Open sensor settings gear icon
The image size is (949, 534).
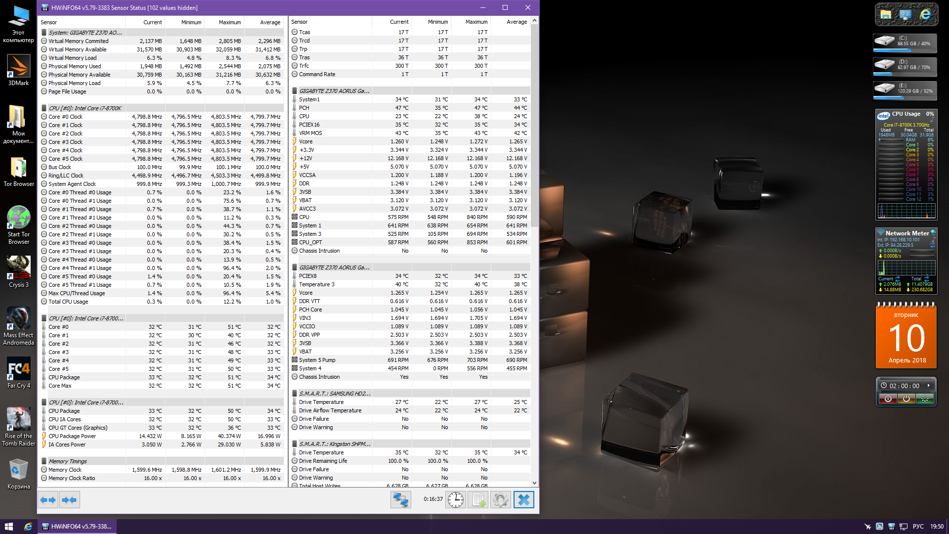point(500,500)
